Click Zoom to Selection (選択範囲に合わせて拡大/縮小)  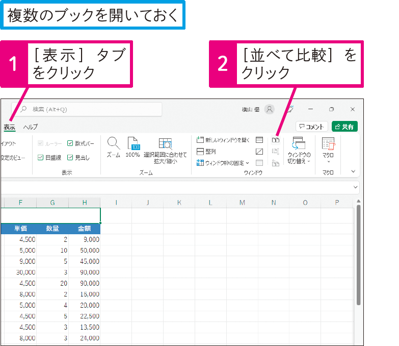[165, 151]
